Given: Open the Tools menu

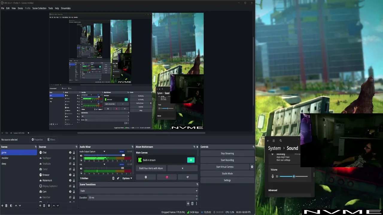Looking at the screenshot, I should click(x=51, y=8).
